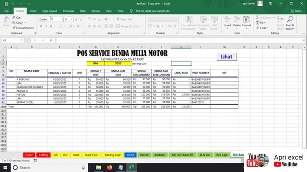The image size is (307, 172).
Task: Open the Data HGP sheet tab
Action: click(92, 155)
